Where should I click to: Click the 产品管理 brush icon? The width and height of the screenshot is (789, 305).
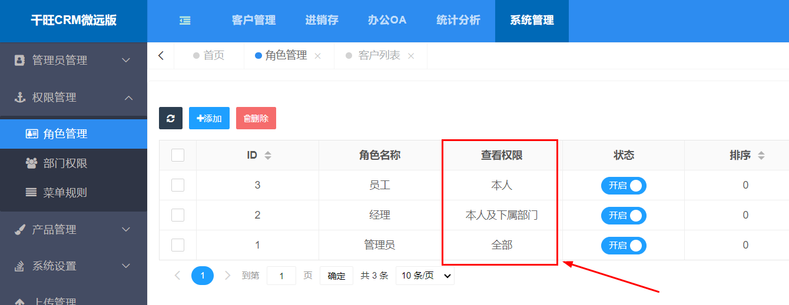20,229
